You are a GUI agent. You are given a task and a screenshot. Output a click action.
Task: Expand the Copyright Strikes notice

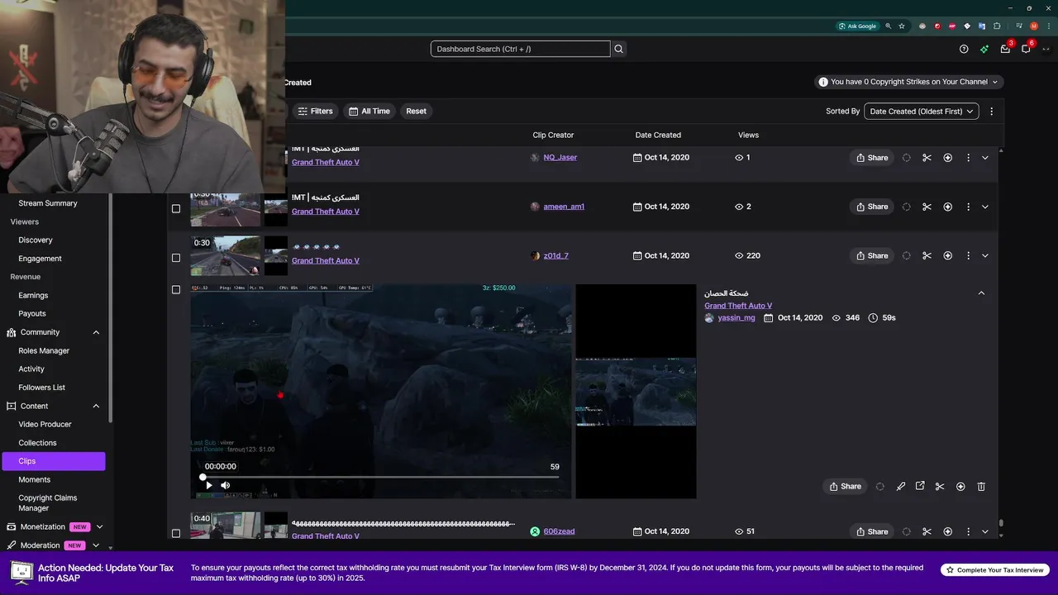click(908, 82)
